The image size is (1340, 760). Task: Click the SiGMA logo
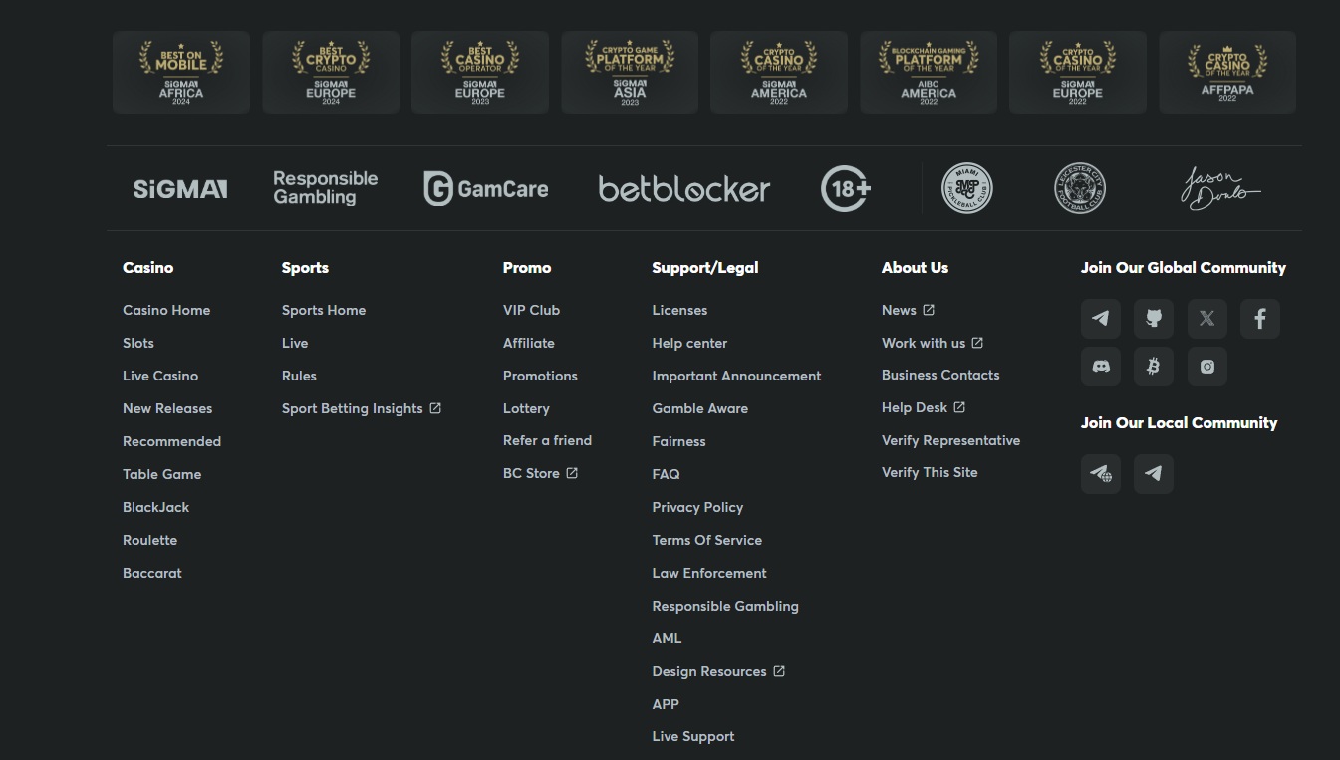click(x=180, y=189)
